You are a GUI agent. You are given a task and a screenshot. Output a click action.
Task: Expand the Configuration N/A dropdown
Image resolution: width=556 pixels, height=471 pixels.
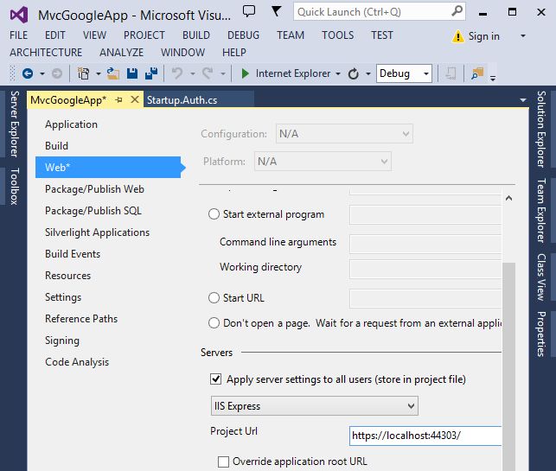pyautogui.click(x=344, y=134)
